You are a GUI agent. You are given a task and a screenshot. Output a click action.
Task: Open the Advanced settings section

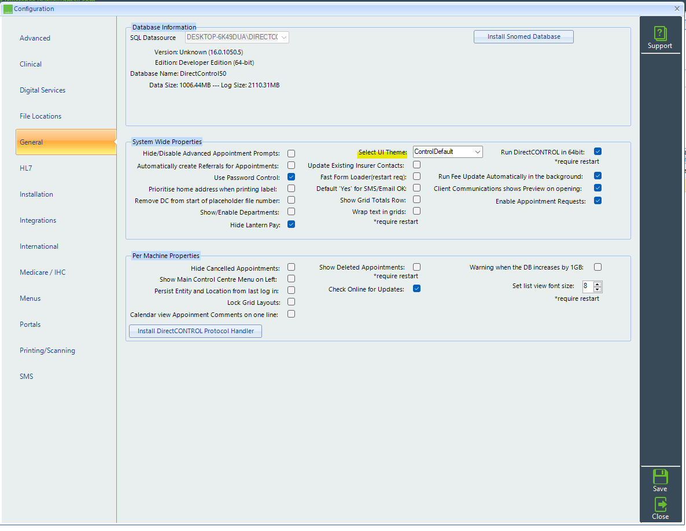pos(35,38)
